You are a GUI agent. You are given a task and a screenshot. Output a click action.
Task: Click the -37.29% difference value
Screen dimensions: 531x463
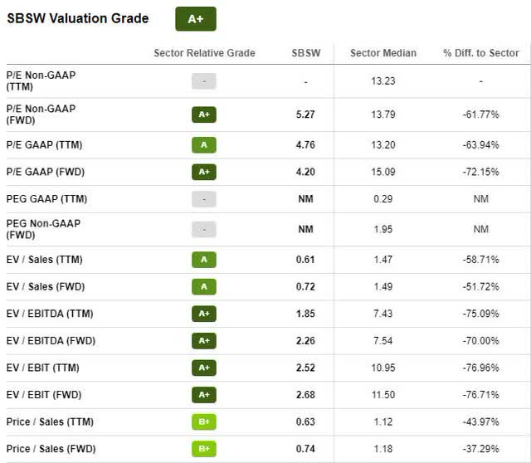[x=481, y=449]
